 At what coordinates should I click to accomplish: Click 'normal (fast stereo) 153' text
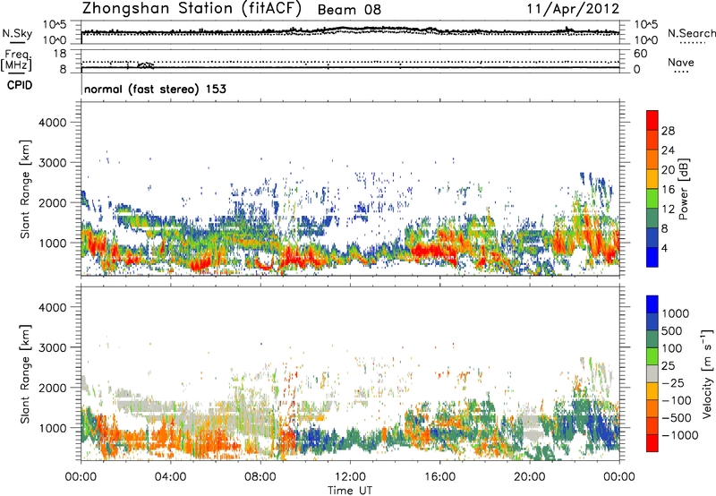pyautogui.click(x=155, y=89)
